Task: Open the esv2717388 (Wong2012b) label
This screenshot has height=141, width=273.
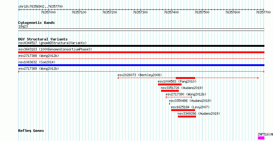Action: 39,56
